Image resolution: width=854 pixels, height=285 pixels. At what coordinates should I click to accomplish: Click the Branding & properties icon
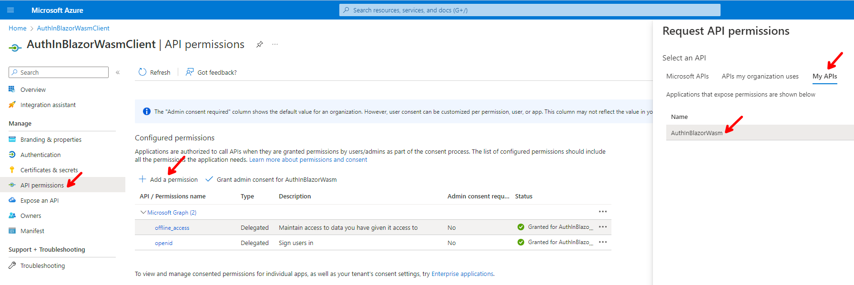[12, 139]
